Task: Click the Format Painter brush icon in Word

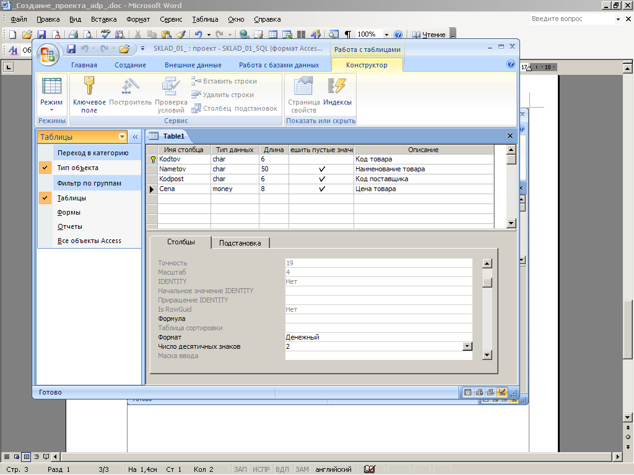Action: click(x=181, y=35)
